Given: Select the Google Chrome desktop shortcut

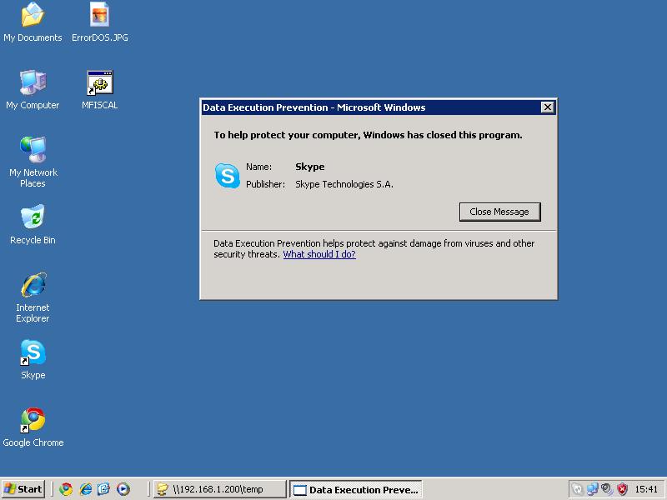Looking at the screenshot, I should [33, 420].
